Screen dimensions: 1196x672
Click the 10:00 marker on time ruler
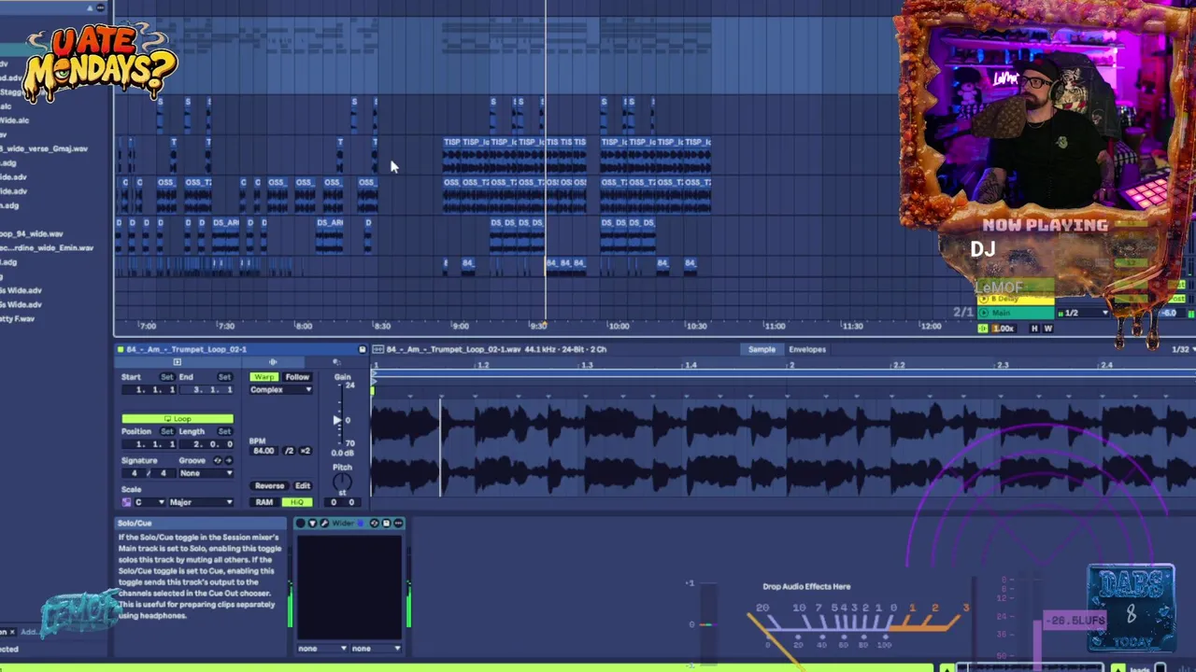618,326
